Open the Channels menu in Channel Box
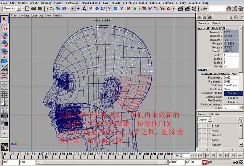Screen dimensions: 244x166 click(x=204, y=23)
